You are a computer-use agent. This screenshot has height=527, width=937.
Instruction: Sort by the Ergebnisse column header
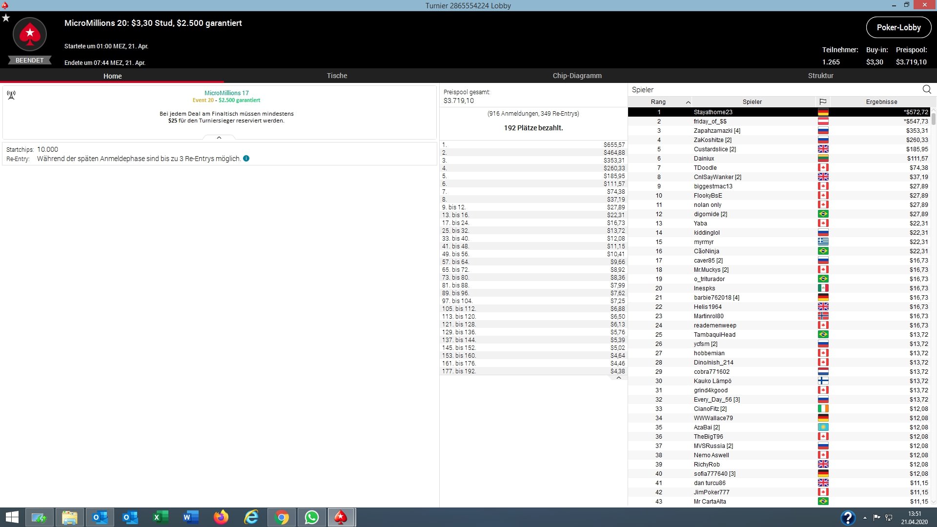click(881, 102)
